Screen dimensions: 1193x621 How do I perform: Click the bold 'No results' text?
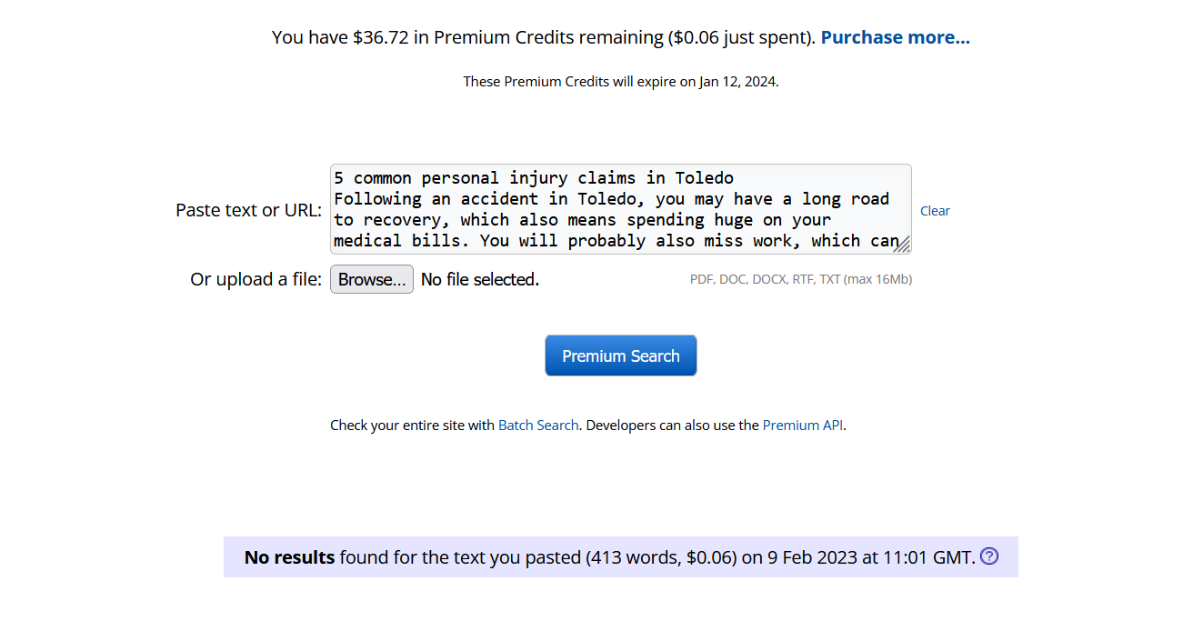(289, 557)
